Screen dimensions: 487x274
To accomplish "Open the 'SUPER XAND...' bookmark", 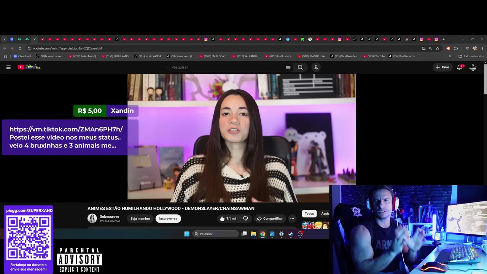I will [x=116, y=56].
